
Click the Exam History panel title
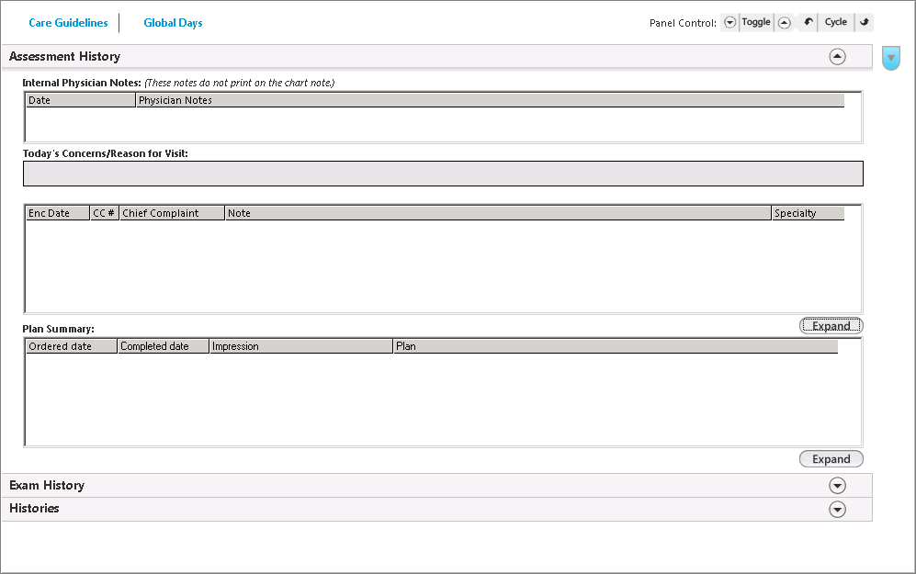47,485
